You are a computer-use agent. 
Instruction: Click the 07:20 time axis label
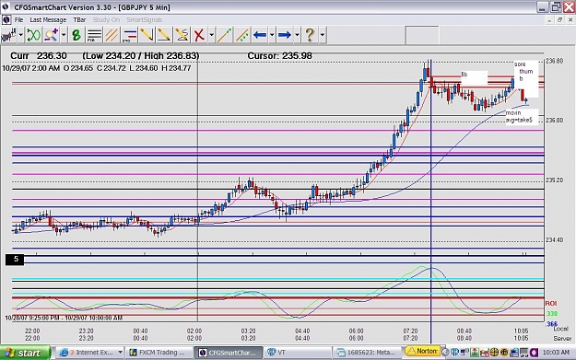[410, 331]
